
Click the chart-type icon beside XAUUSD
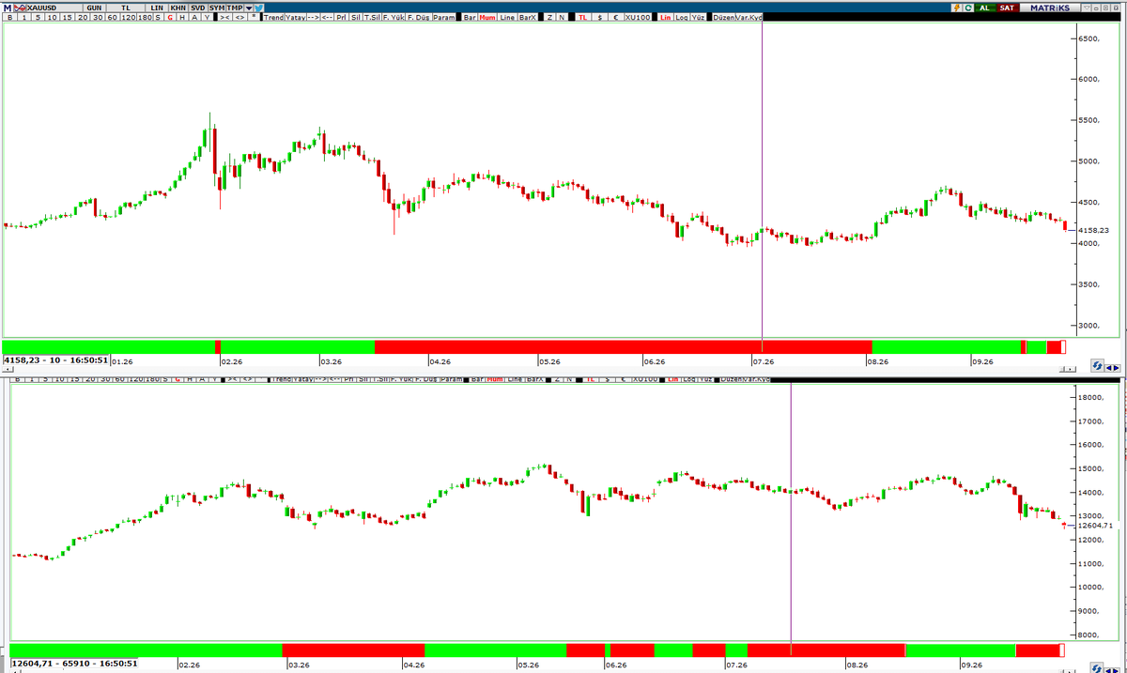[x=21, y=8]
